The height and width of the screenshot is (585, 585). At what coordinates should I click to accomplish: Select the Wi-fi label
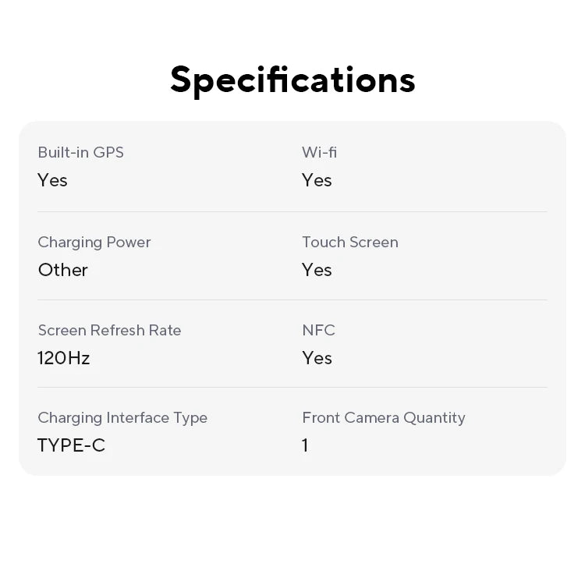(x=319, y=152)
